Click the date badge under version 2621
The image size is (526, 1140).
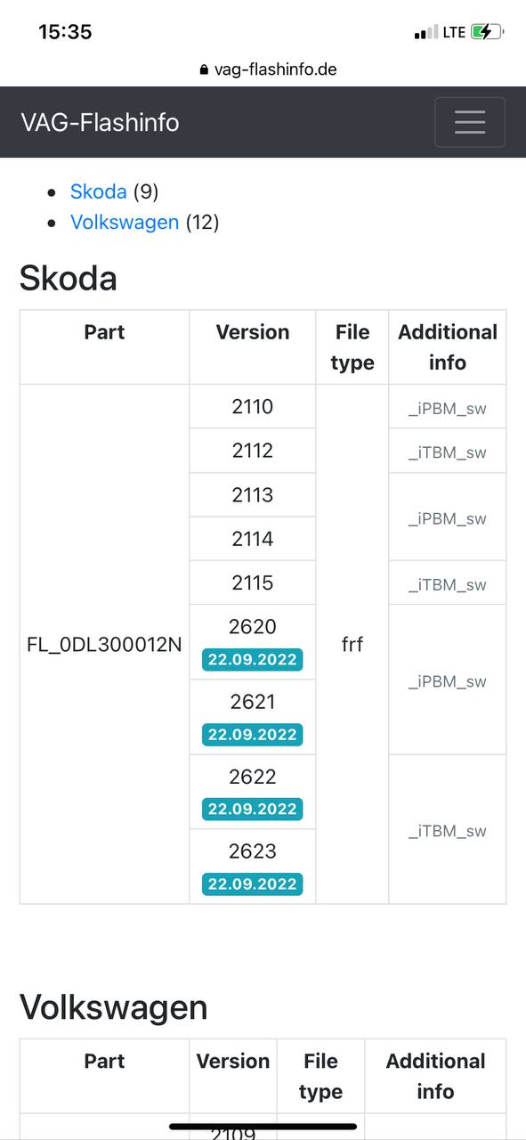(253, 735)
